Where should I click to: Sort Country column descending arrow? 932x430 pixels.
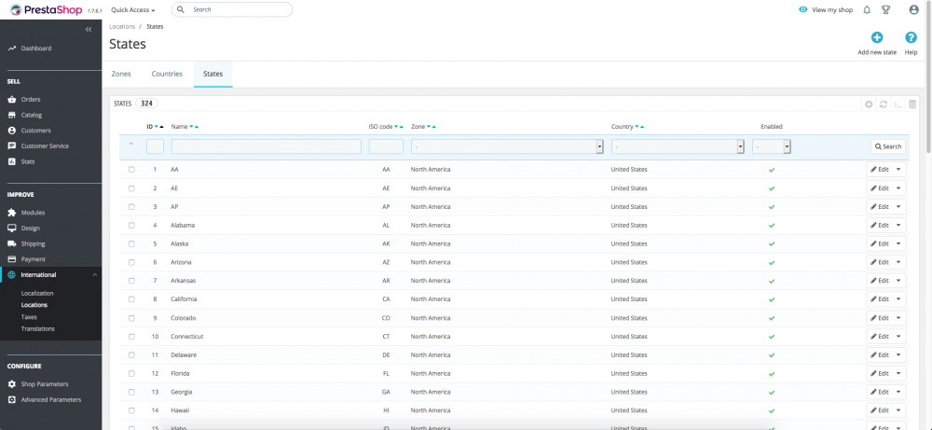[637, 127]
